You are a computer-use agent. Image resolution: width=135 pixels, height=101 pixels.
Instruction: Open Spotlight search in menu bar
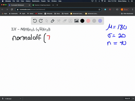point(129,1)
